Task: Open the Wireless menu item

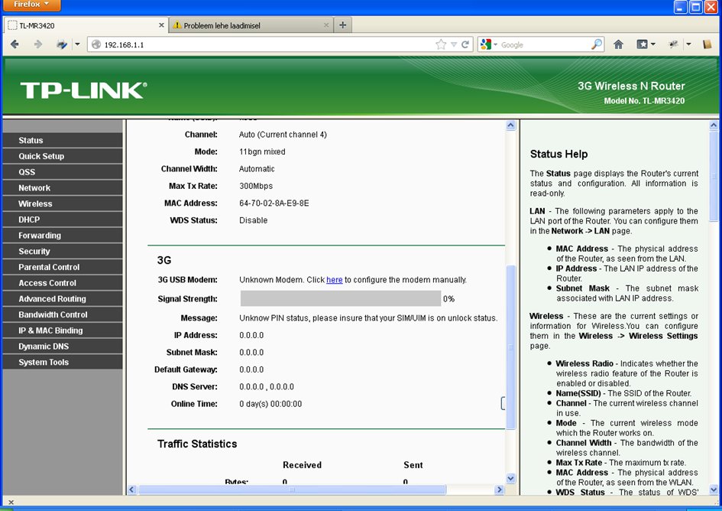Action: 63,203
